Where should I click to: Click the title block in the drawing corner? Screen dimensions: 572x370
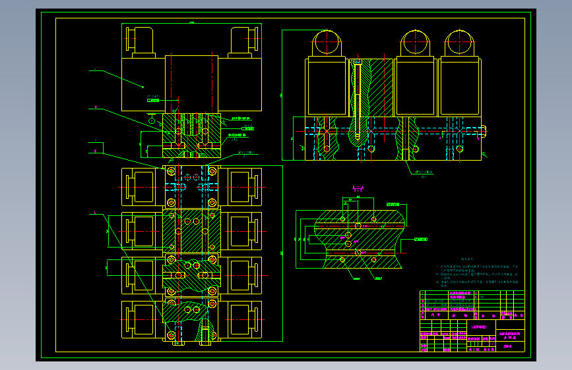(472, 336)
